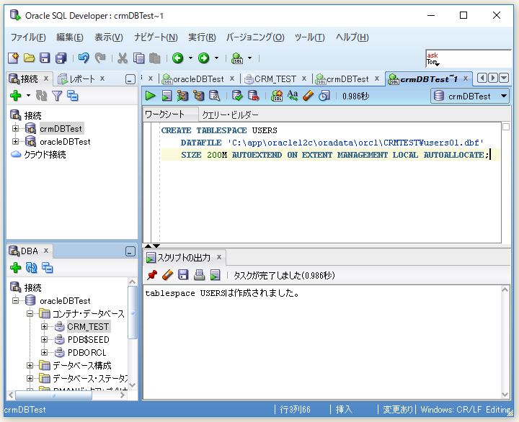Click the green Forward navigation arrow

[x=203, y=58]
